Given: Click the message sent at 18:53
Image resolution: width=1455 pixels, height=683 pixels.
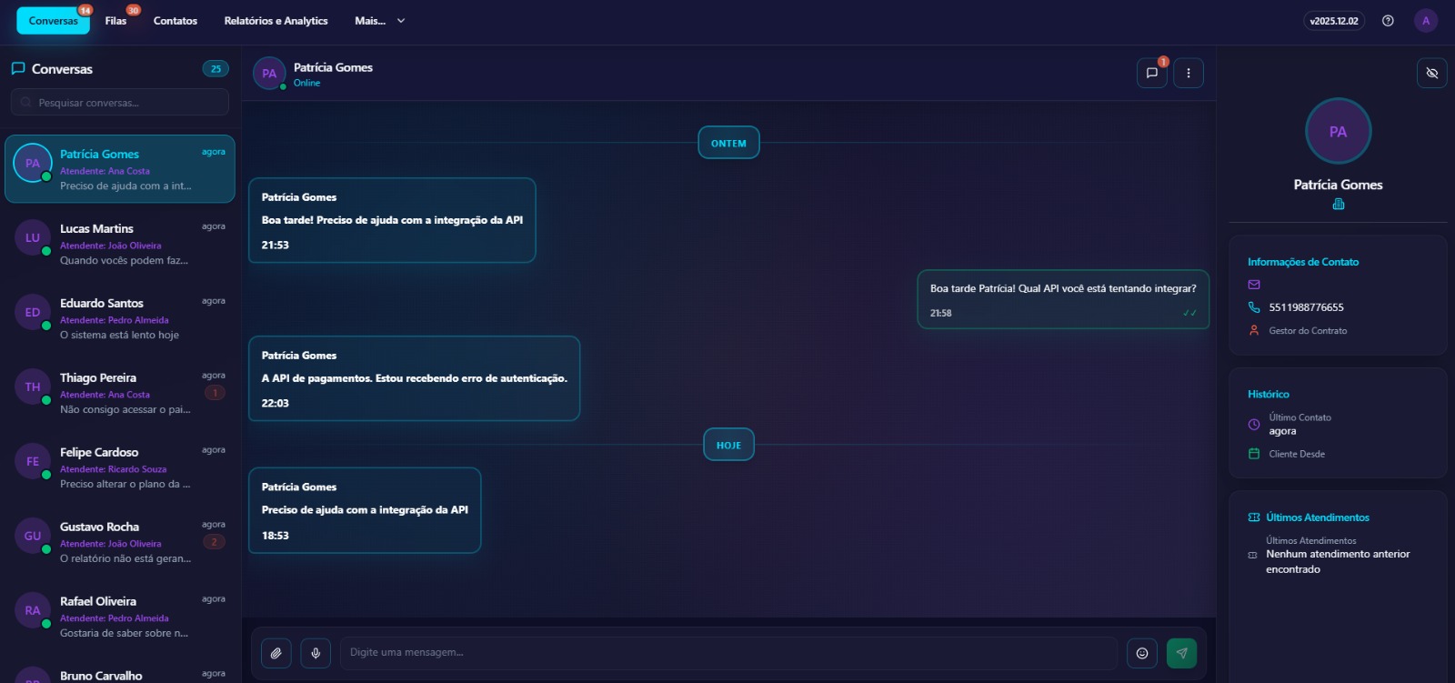Looking at the screenshot, I should click(365, 510).
